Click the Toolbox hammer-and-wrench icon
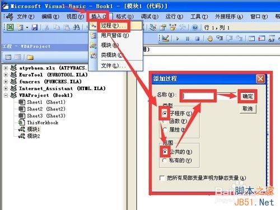Image resolution: width=280 pixels, height=210 pixels. pos(182,27)
